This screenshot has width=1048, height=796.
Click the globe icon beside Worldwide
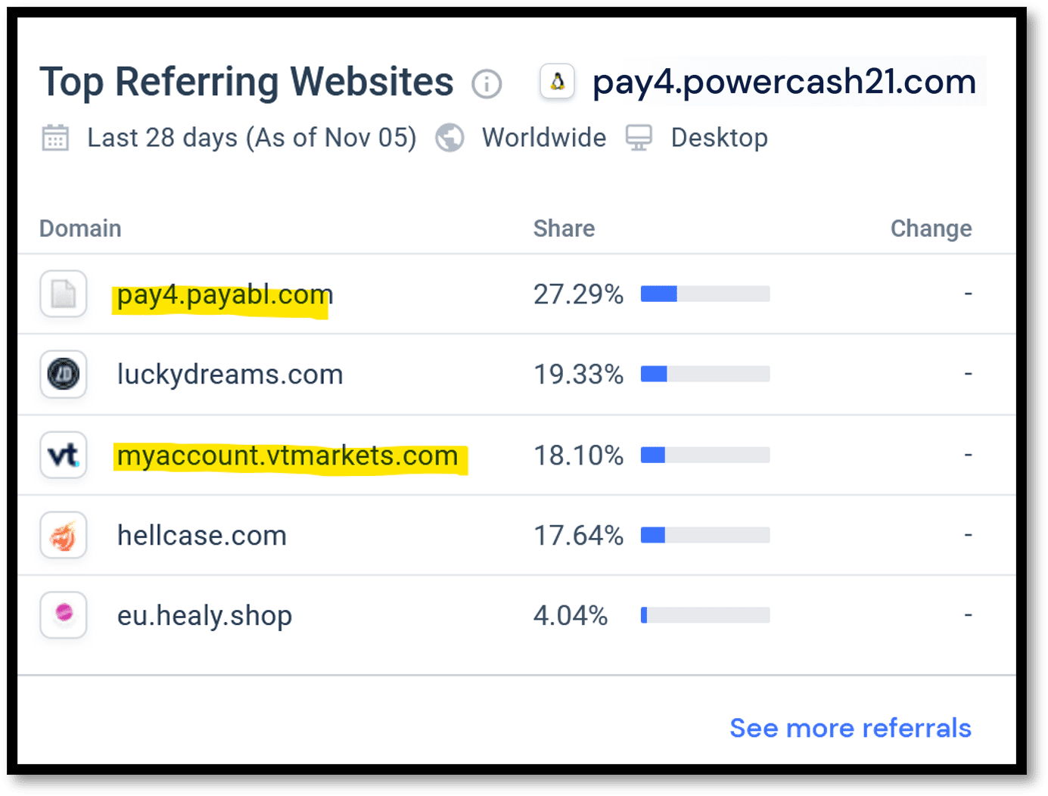tap(449, 138)
